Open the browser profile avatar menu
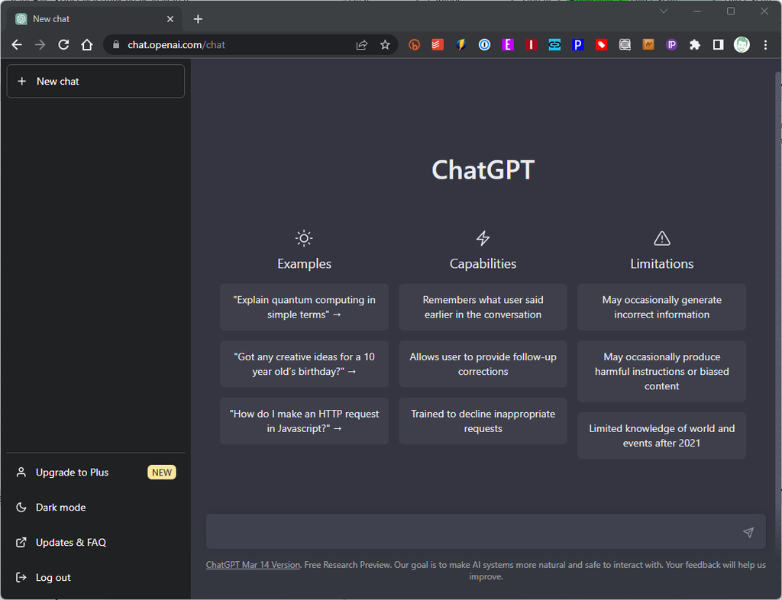782x600 pixels. 742,44
